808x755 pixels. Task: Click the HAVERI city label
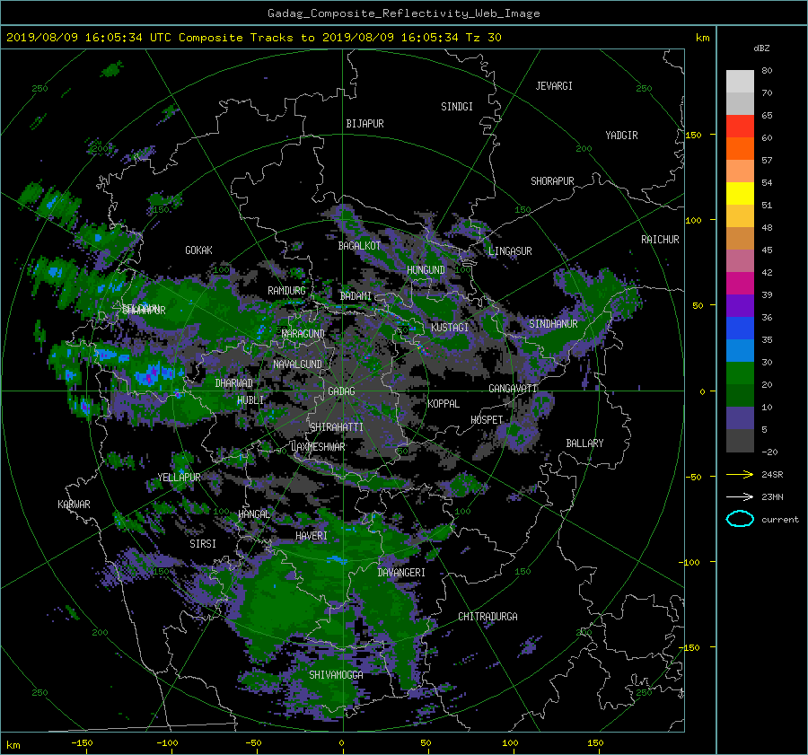[x=312, y=536]
